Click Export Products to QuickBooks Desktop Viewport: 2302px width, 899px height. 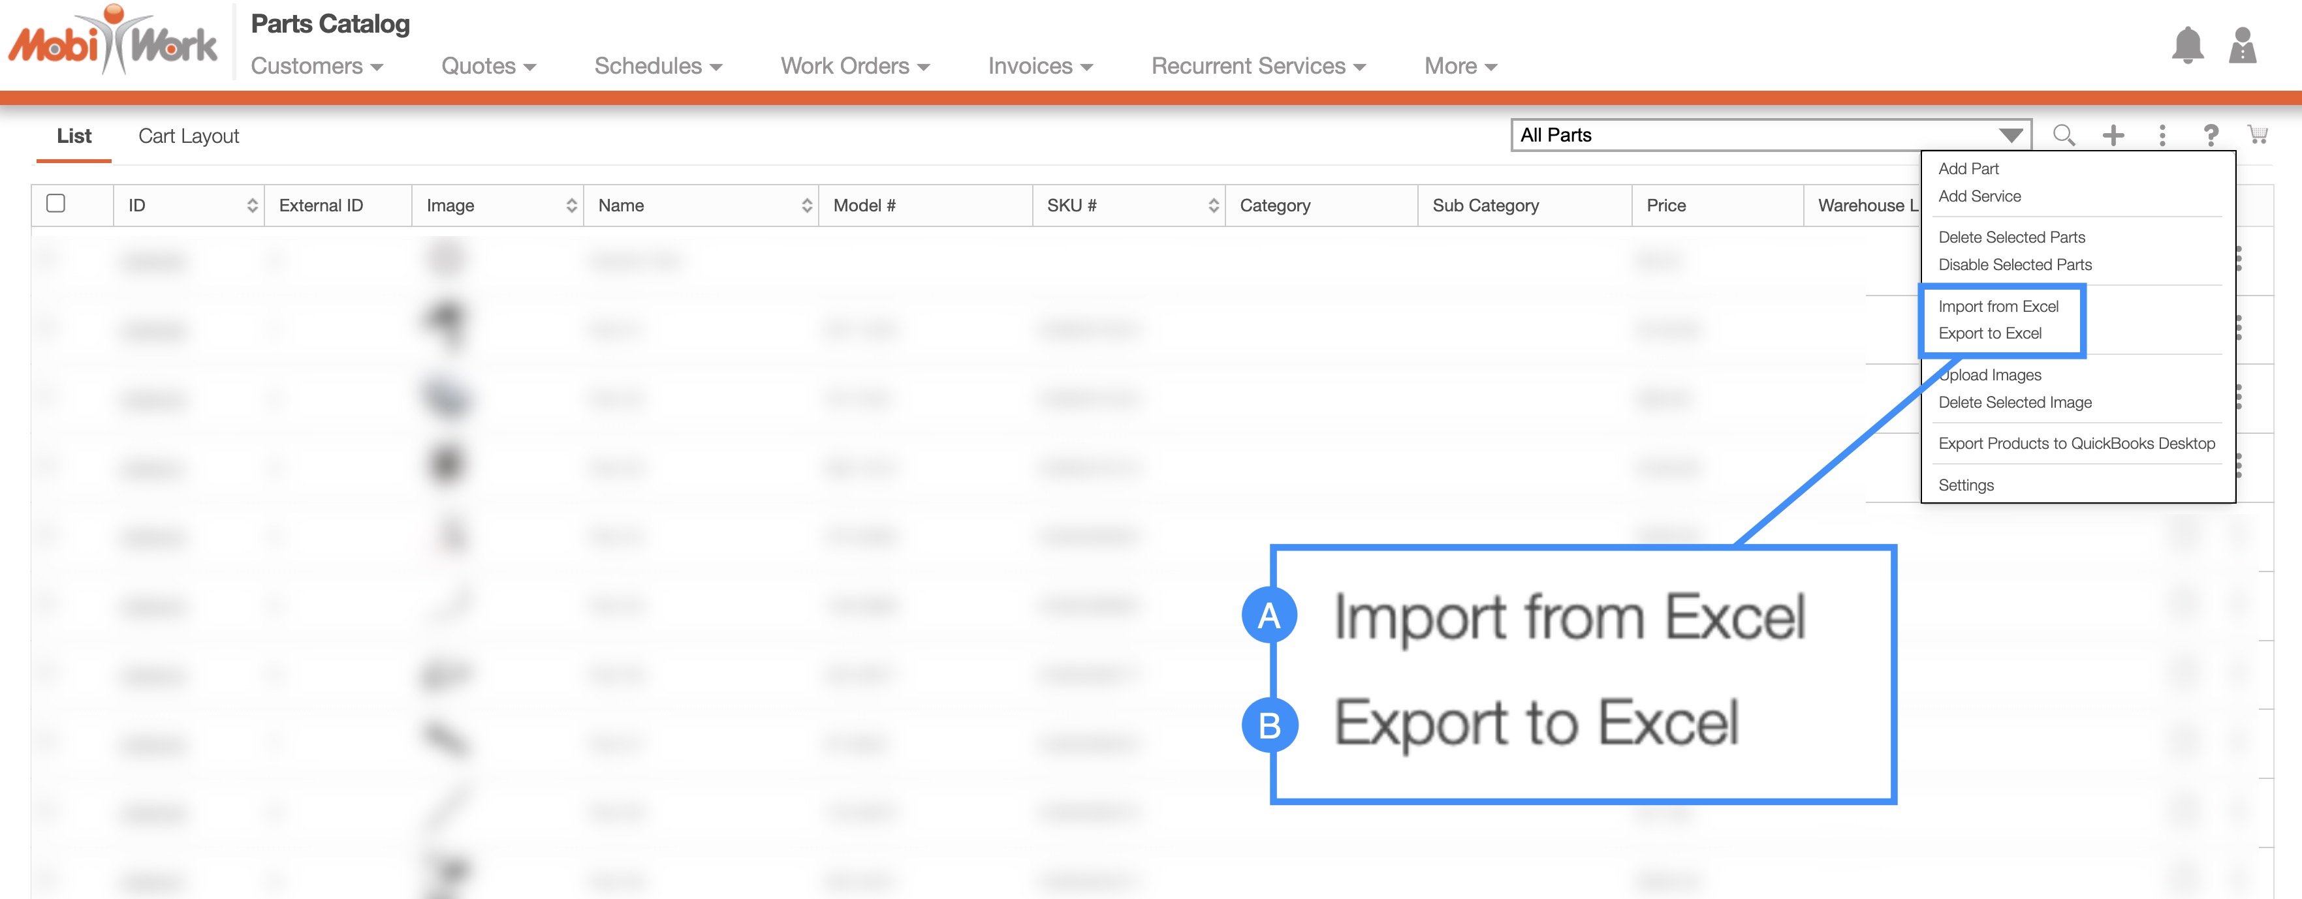click(x=2076, y=444)
